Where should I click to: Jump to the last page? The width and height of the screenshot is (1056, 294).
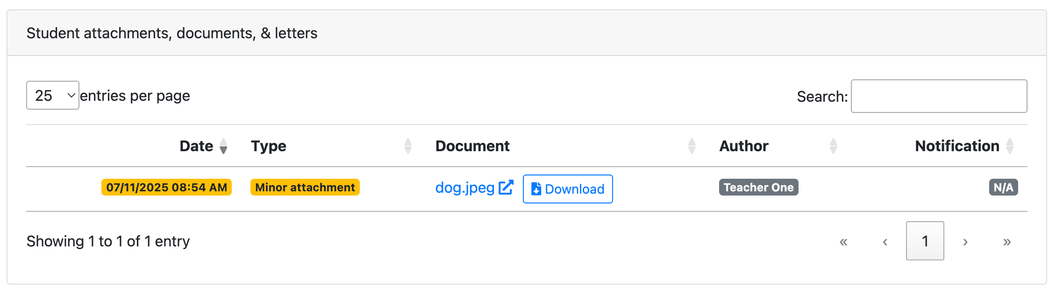pos(1007,241)
